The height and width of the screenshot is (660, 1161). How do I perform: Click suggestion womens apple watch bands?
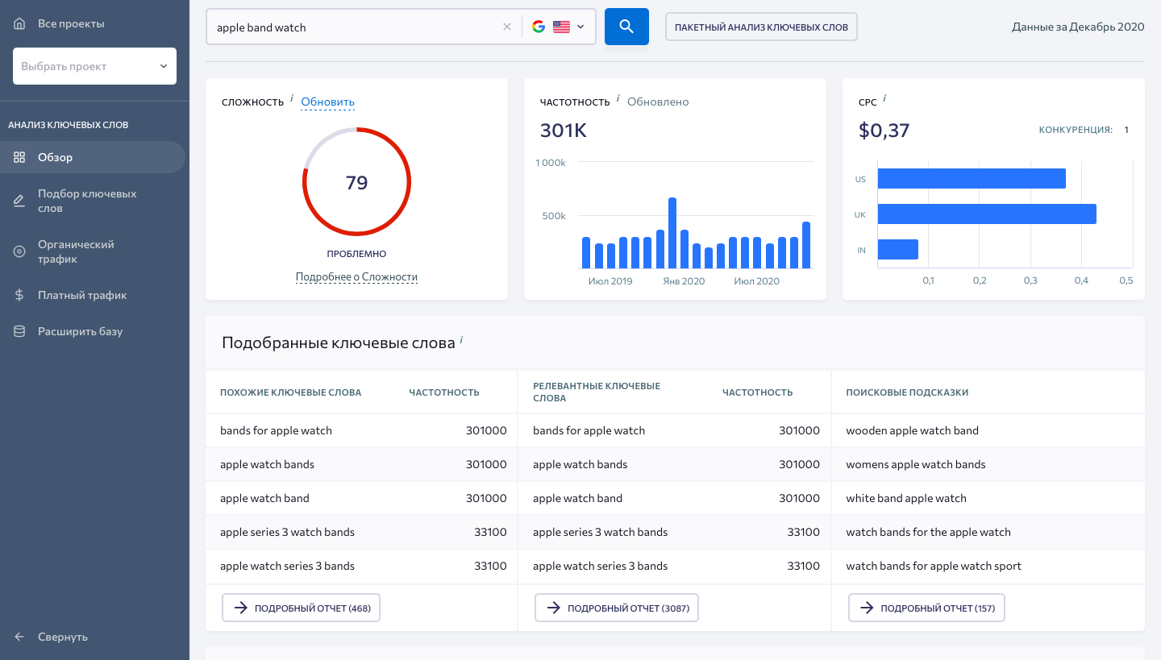pyautogui.click(x=915, y=464)
